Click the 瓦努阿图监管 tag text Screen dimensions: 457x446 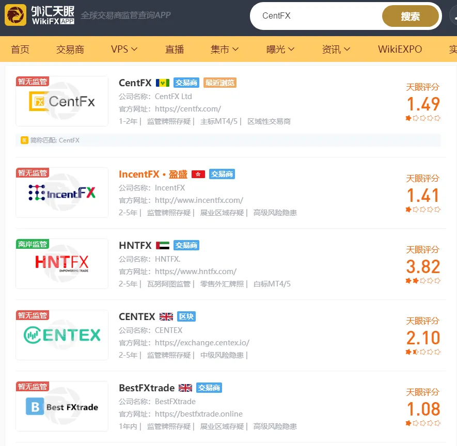coord(169,284)
